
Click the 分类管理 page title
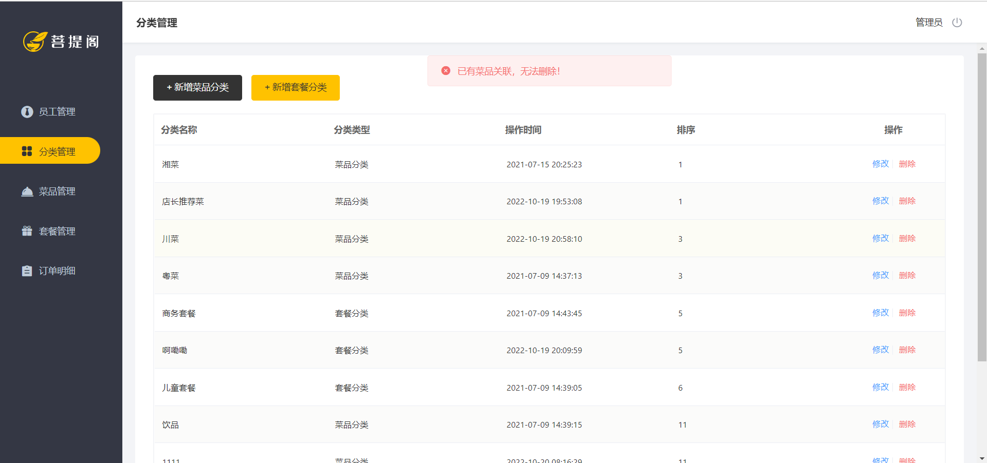point(157,23)
